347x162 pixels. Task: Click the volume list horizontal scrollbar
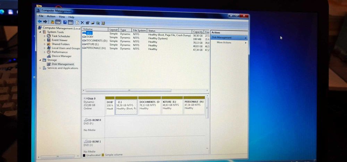click(128, 91)
